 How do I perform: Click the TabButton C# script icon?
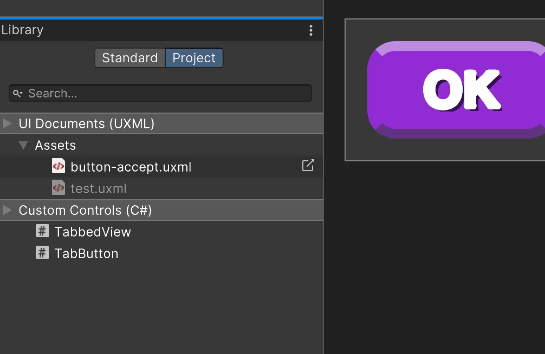coord(42,253)
